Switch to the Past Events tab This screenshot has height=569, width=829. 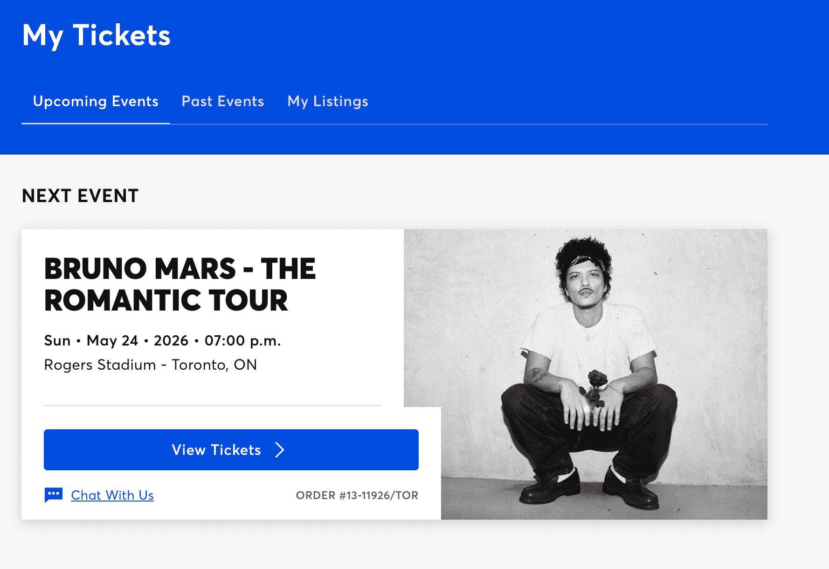[222, 101]
